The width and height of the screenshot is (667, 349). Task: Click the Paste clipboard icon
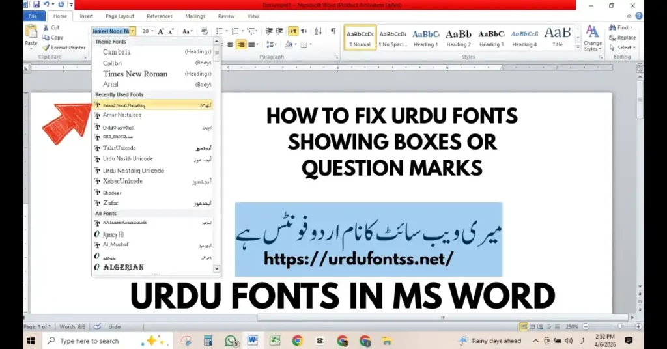[31, 32]
